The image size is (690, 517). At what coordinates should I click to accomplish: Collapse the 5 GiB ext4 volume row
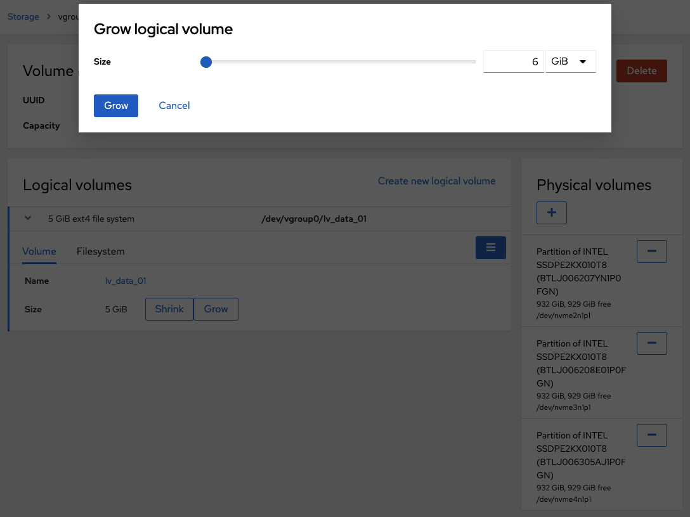(28, 219)
